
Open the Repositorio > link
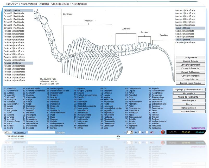[20, 132]
